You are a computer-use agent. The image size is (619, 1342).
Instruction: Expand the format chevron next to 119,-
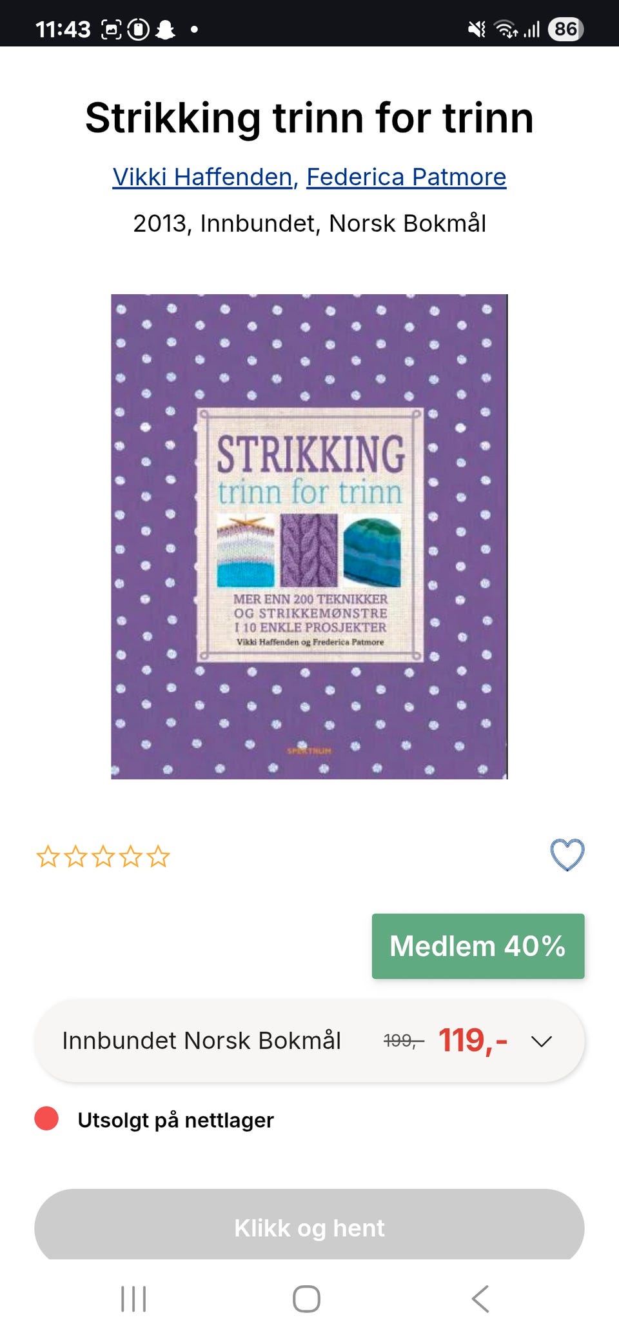tap(542, 1041)
